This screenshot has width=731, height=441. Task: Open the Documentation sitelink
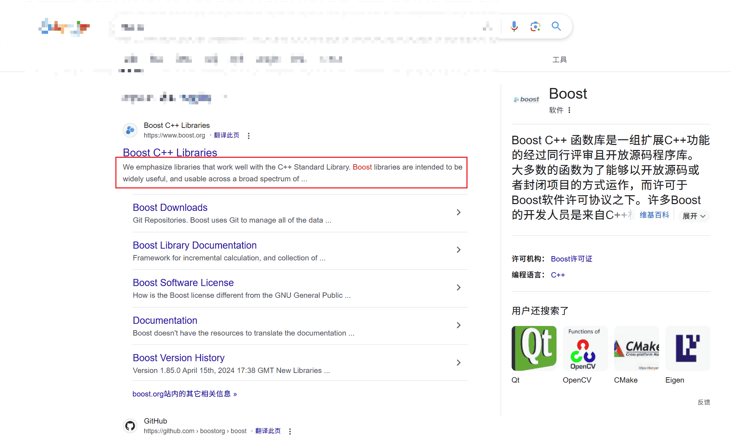(165, 321)
